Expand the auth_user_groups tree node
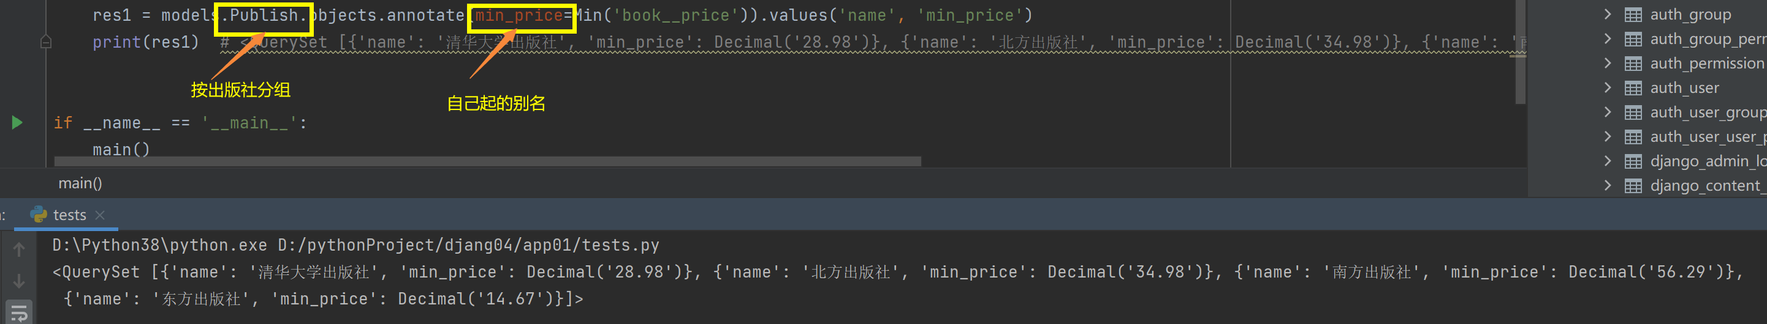The width and height of the screenshot is (1767, 324). 1607,112
